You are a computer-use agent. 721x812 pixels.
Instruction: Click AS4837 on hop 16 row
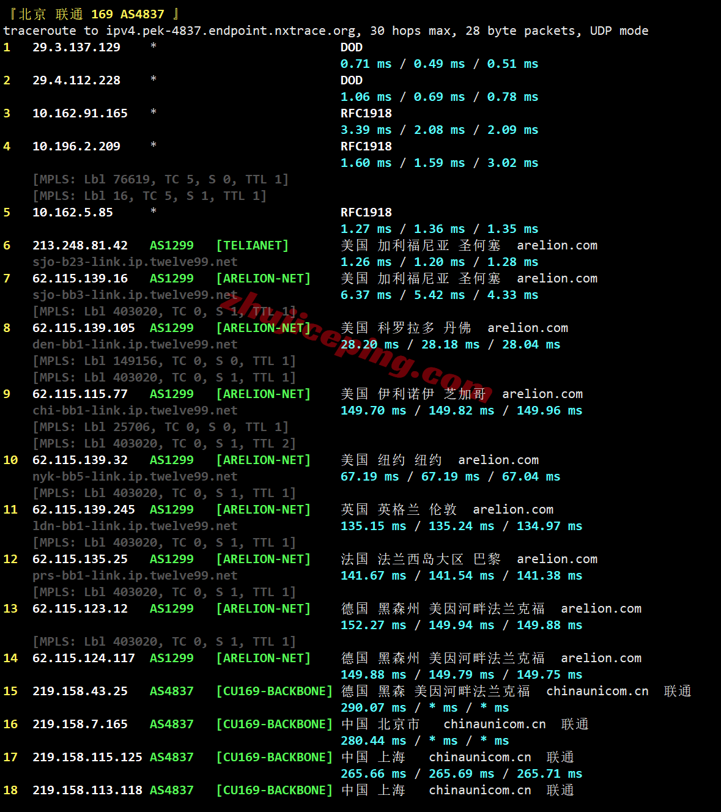(x=172, y=724)
